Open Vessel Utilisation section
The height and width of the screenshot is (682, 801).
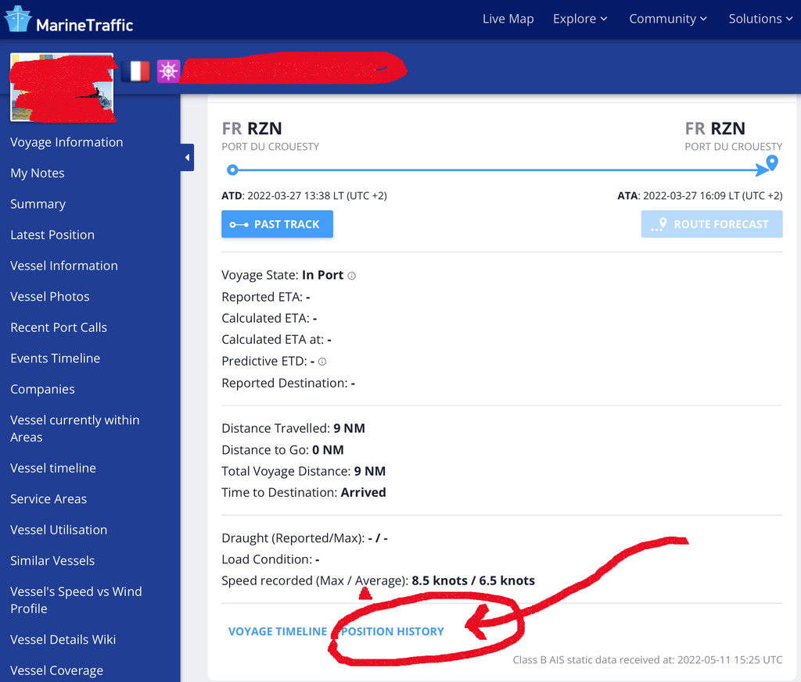click(59, 530)
